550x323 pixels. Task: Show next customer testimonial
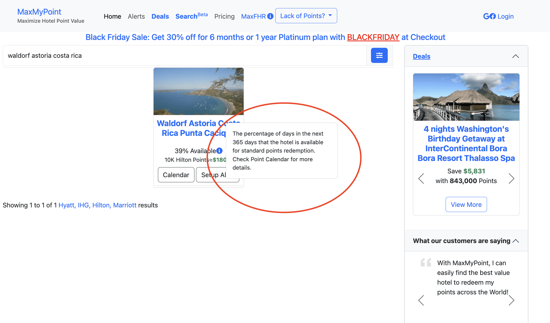(511, 300)
